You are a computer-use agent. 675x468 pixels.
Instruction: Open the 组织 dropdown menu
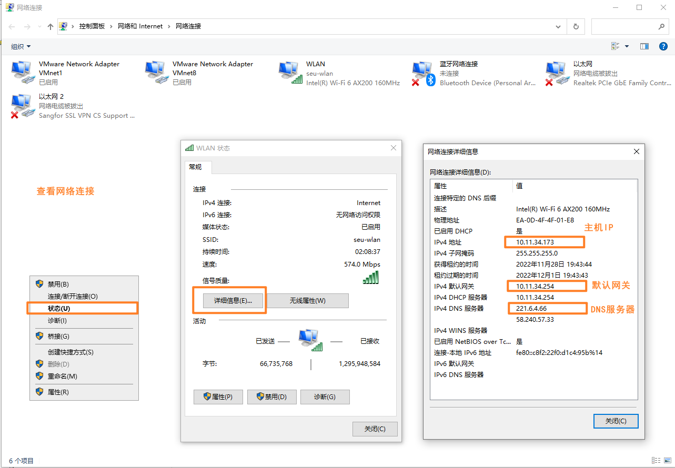tap(21, 46)
